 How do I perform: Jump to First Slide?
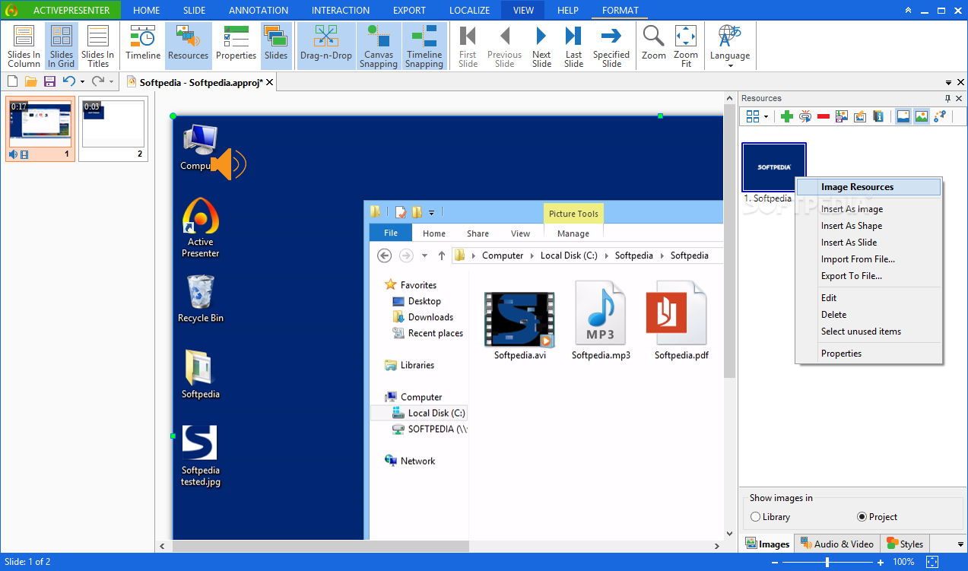click(468, 46)
